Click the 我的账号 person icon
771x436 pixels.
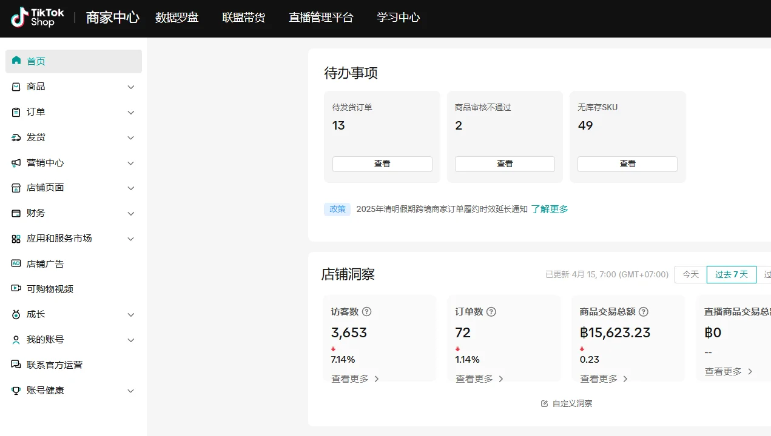(x=16, y=340)
